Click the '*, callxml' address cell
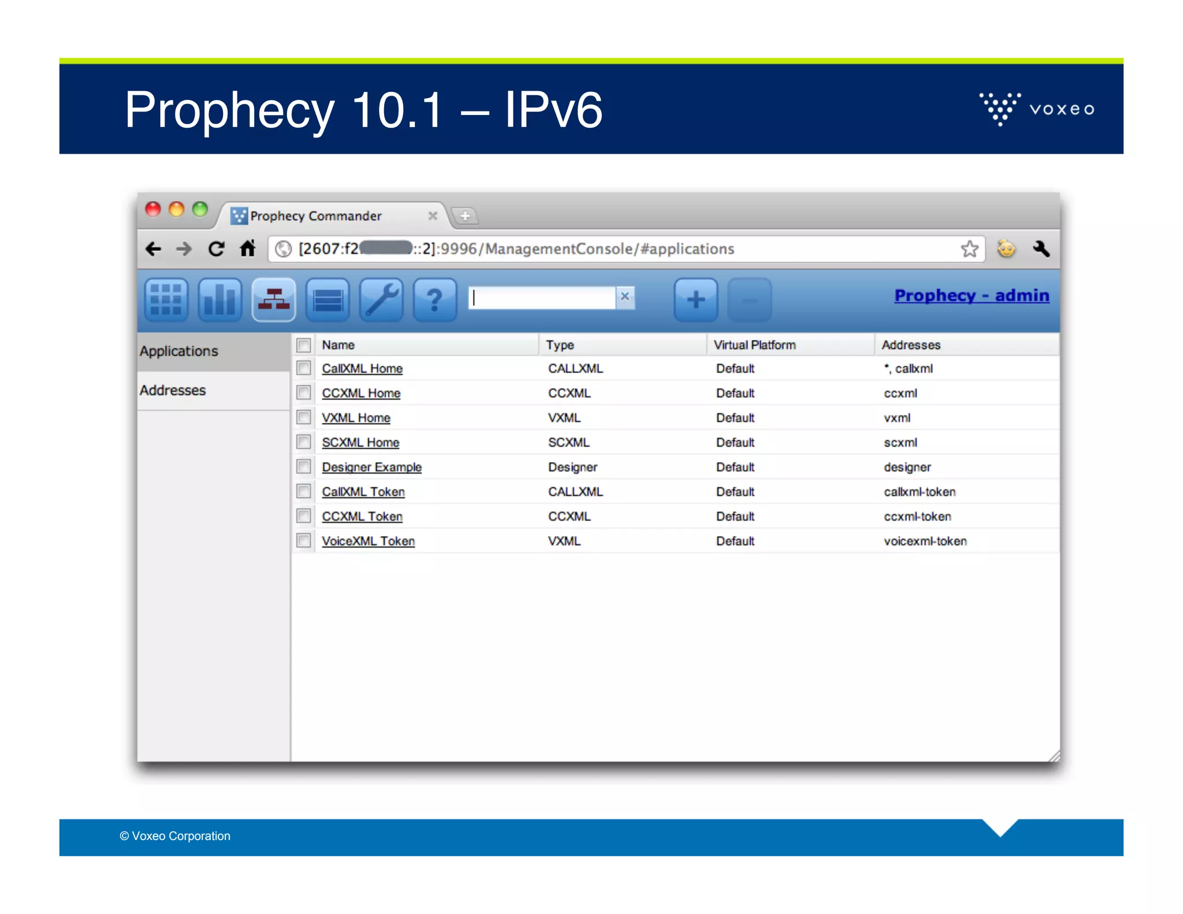 [908, 369]
